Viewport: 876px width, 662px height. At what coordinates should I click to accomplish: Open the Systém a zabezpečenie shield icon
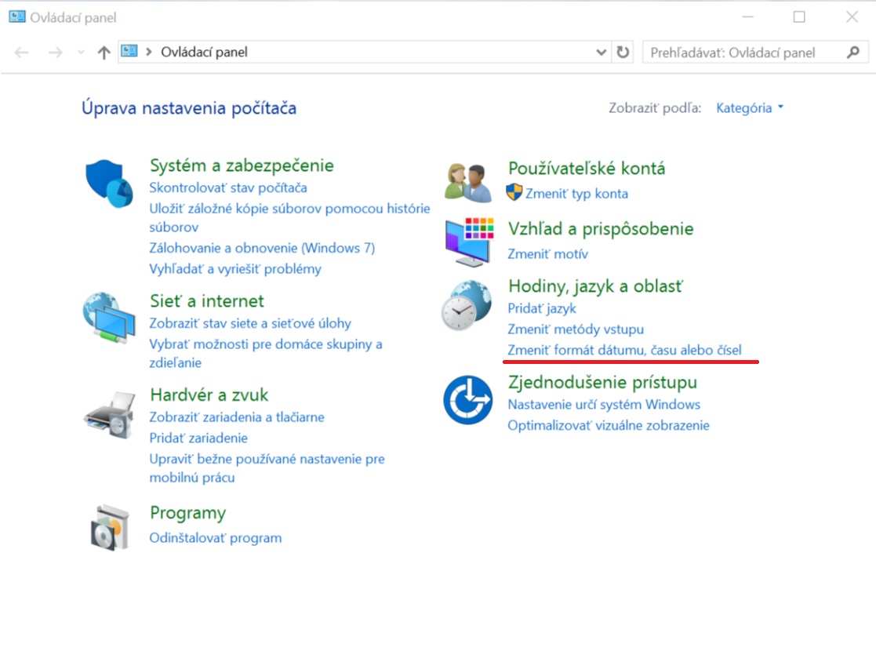click(x=109, y=184)
